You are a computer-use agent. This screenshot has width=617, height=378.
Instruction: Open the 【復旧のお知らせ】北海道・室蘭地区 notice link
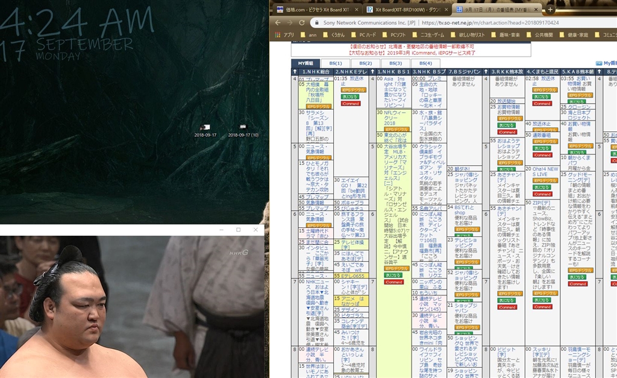(x=412, y=46)
